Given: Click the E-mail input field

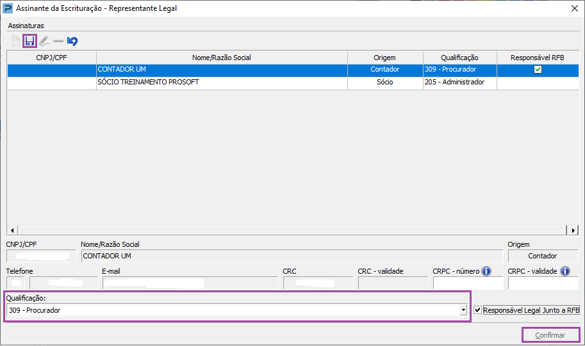Looking at the screenshot, I should pyautogui.click(x=190, y=283).
